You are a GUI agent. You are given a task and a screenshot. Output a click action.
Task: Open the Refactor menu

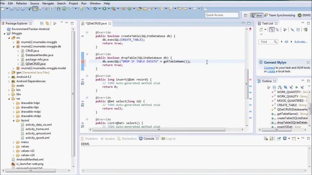coord(21,3)
